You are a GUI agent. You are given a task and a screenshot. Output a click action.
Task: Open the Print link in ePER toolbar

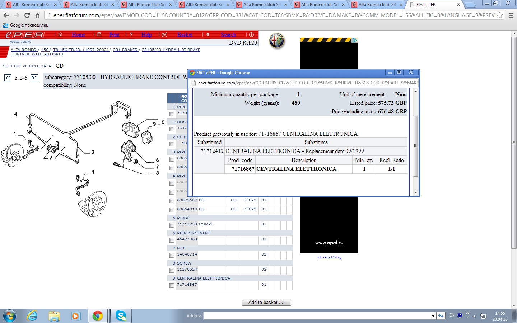point(114,35)
